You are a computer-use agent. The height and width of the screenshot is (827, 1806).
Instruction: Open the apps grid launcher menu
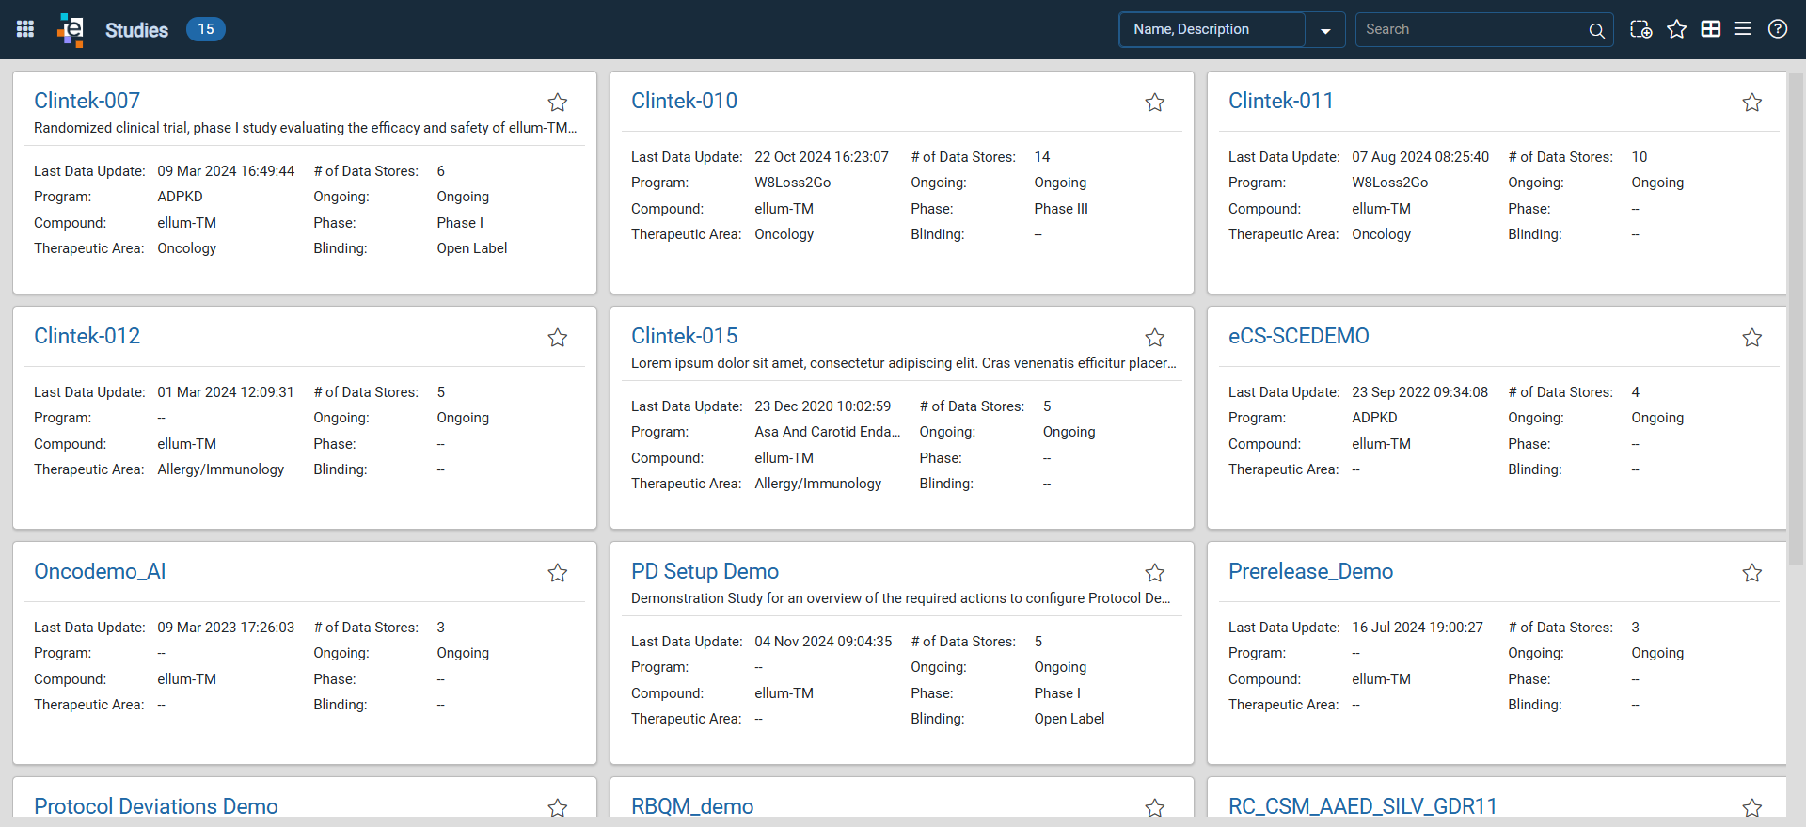point(25,29)
